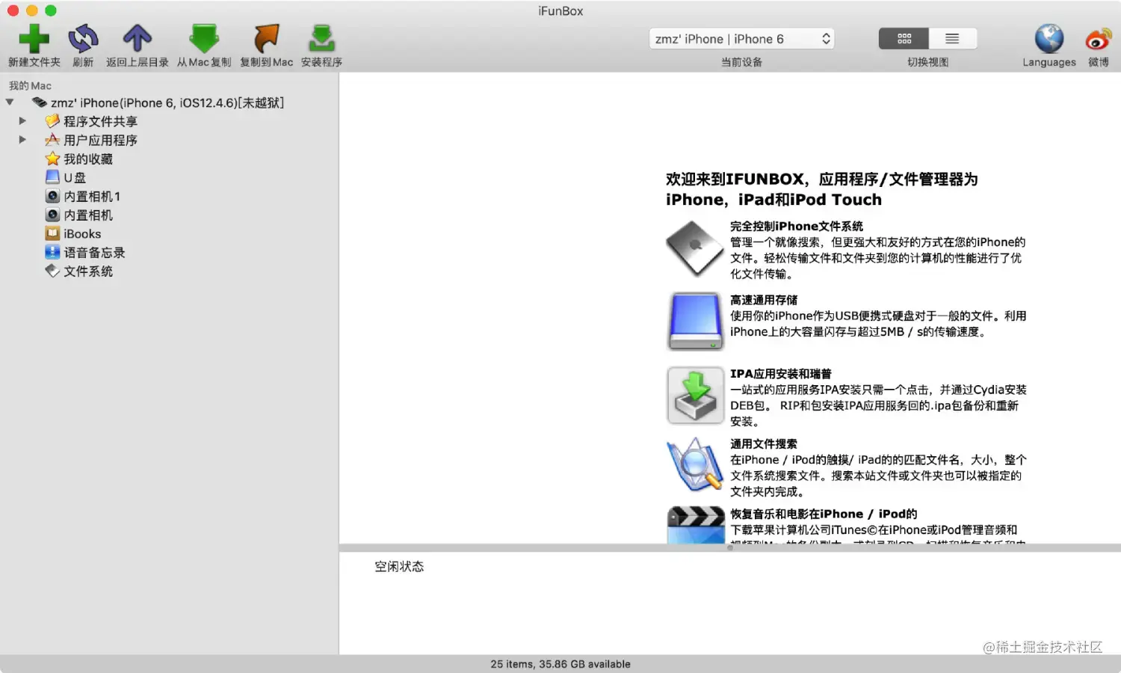The image size is (1121, 673).
Task: Expand the 用户应用程序 node
Action: 22,140
